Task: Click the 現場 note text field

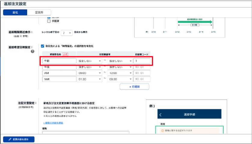Action: point(86,132)
